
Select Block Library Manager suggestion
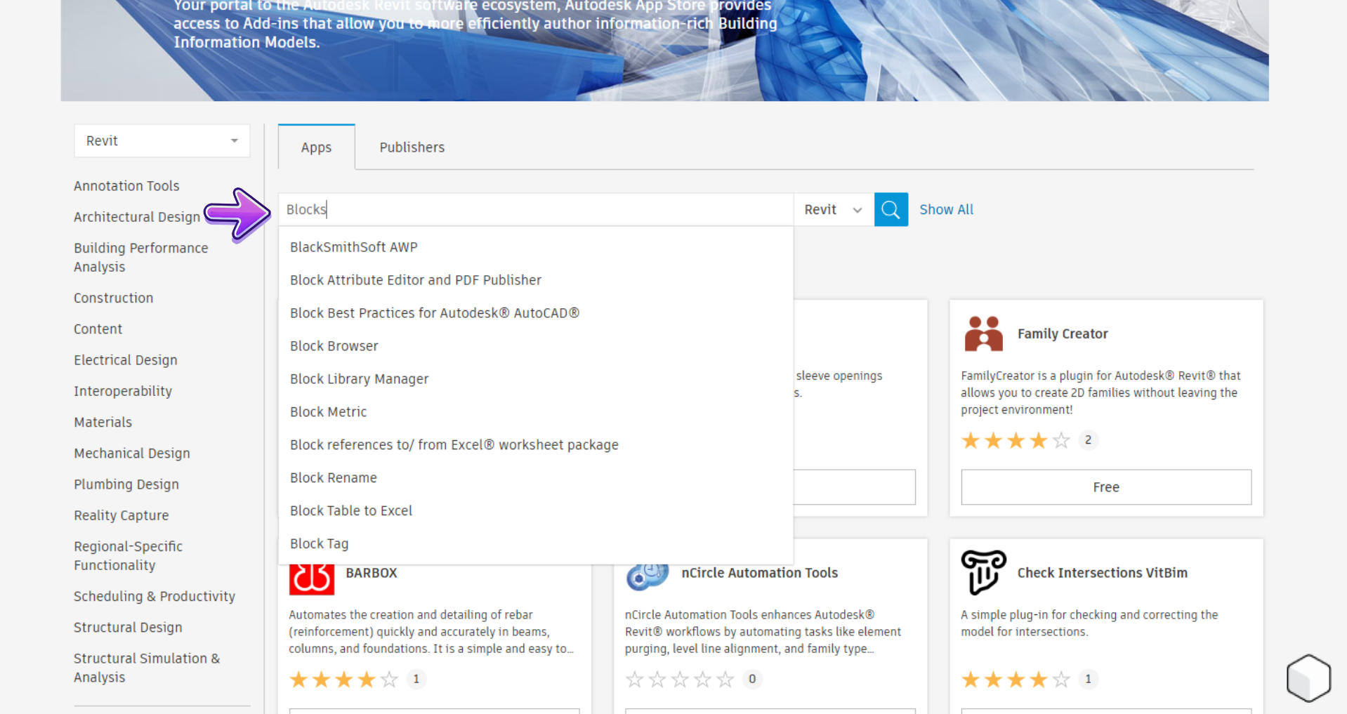click(x=359, y=379)
